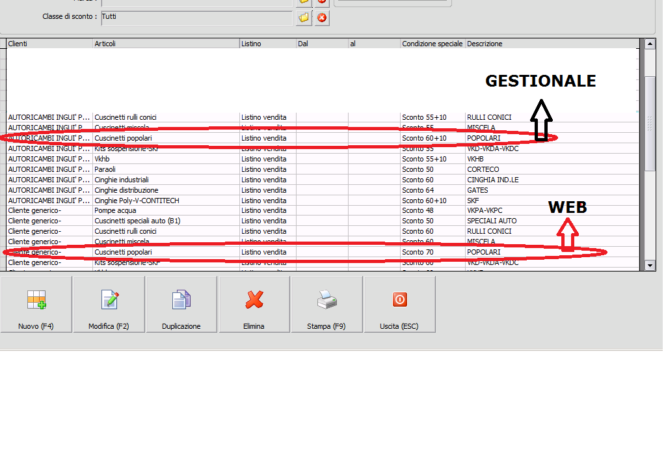Delete selected row with Elimina

click(x=254, y=304)
